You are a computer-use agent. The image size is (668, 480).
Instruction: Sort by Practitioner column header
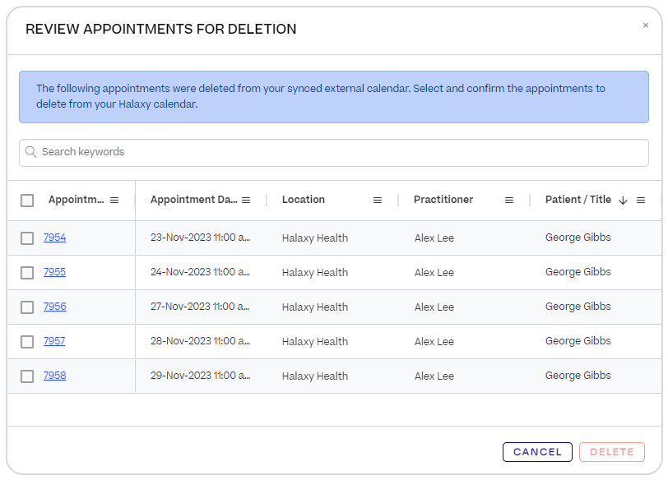click(443, 200)
